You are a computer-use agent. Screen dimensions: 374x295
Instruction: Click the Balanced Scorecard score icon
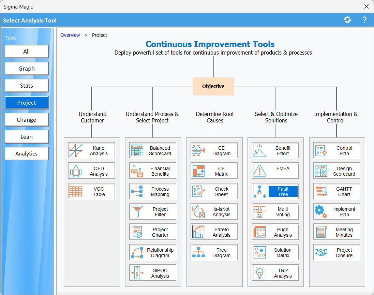(137, 150)
